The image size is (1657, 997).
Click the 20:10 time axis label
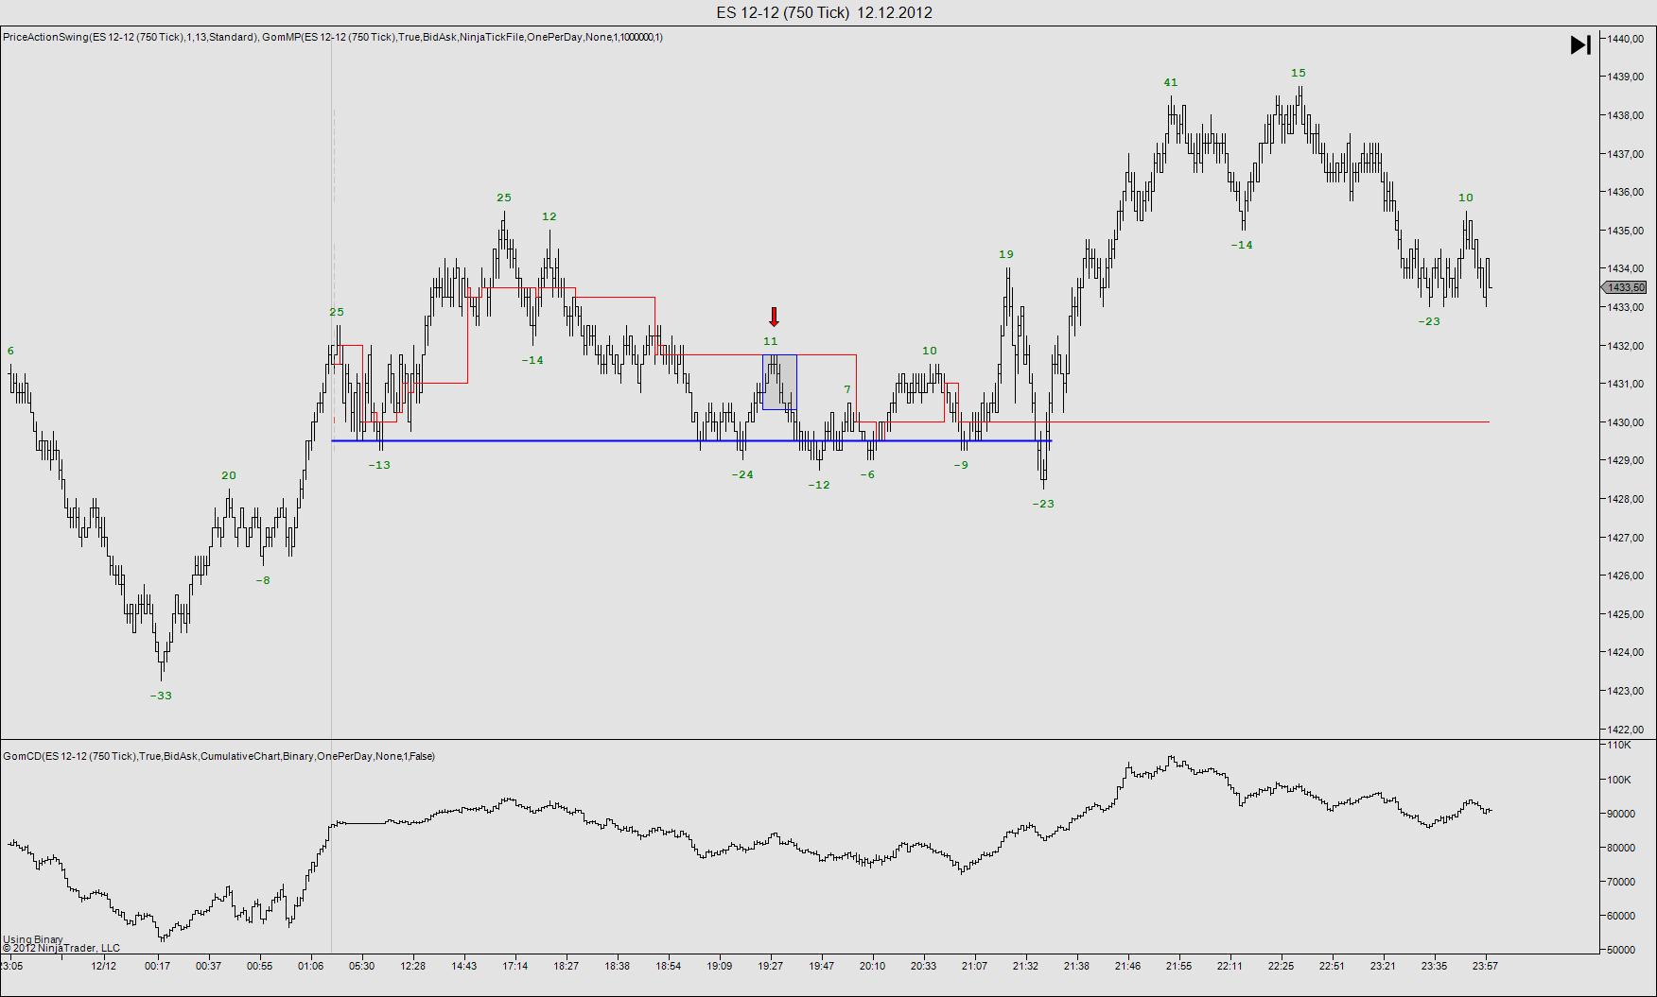click(872, 966)
